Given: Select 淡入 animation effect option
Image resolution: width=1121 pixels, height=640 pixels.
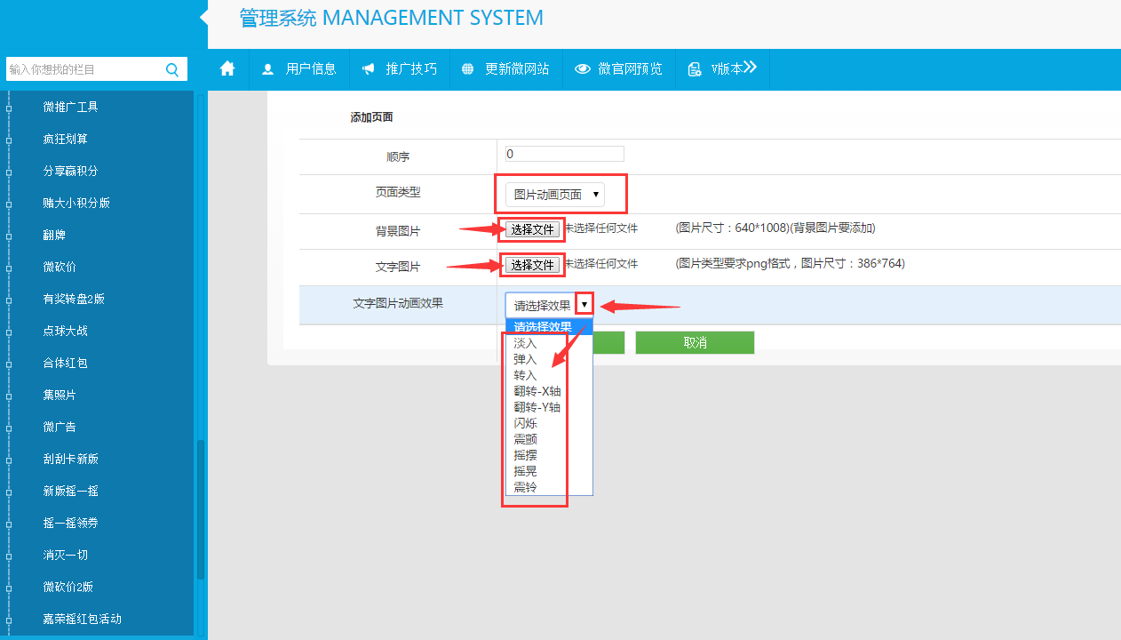Looking at the screenshot, I should pos(525,343).
